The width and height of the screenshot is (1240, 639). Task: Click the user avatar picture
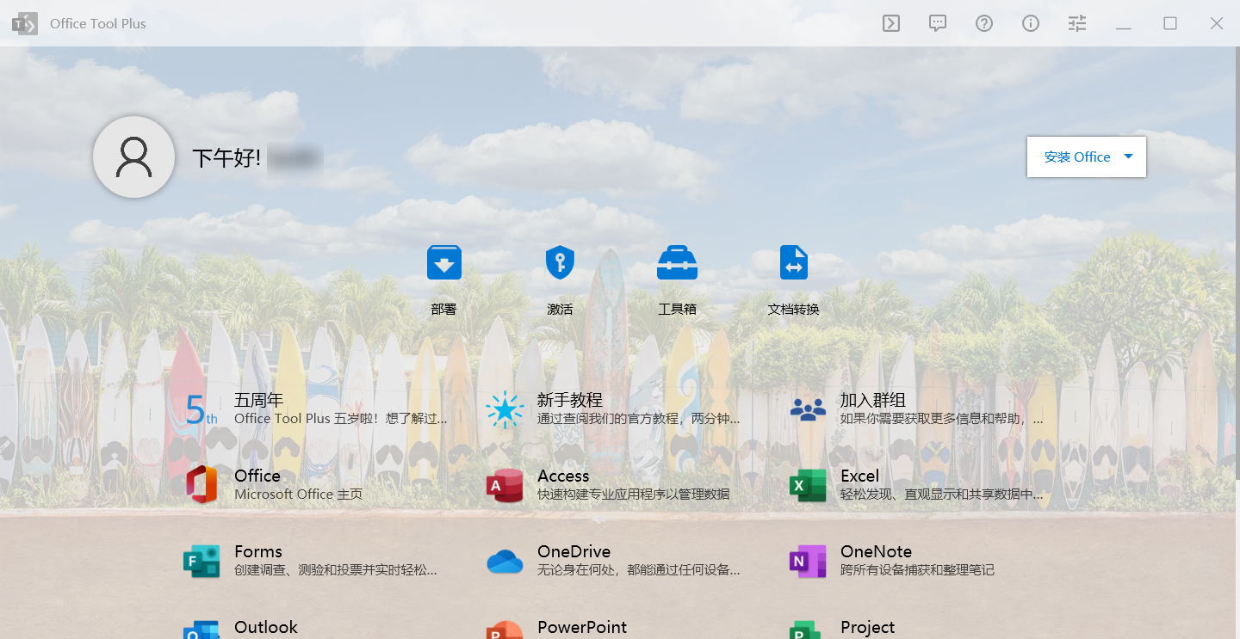click(134, 157)
